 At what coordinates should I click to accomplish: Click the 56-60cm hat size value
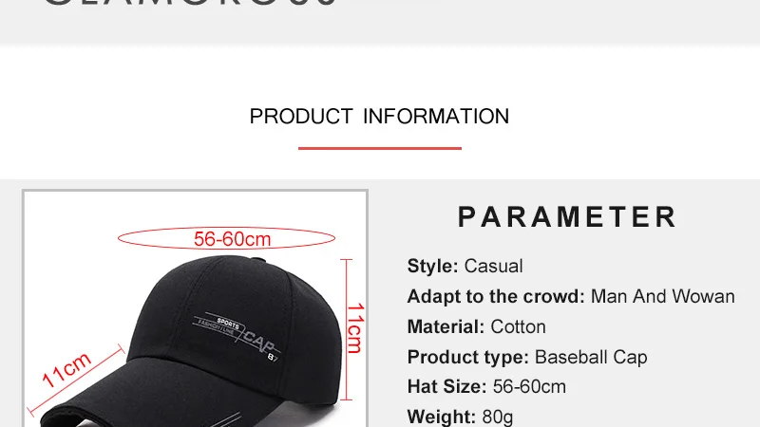(529, 387)
